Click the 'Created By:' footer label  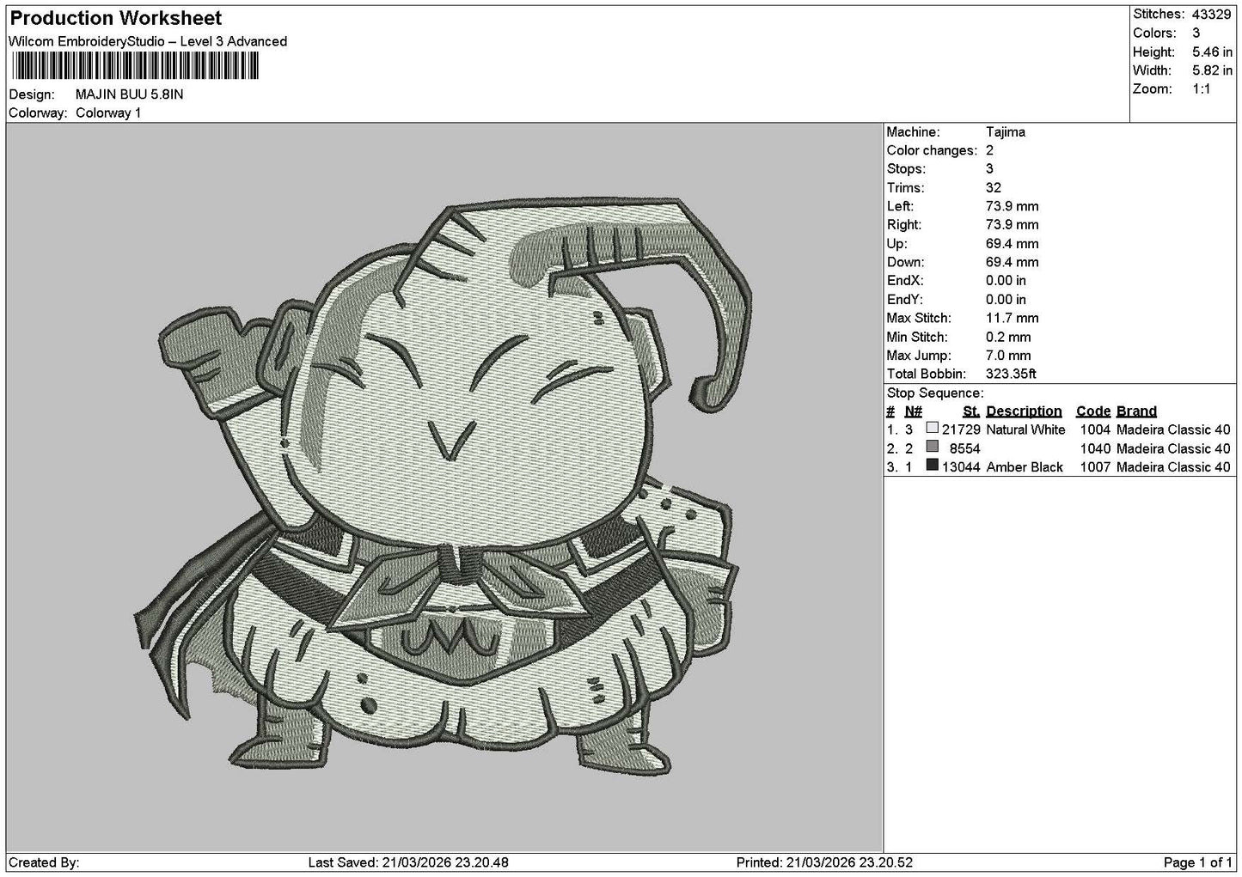click(44, 863)
